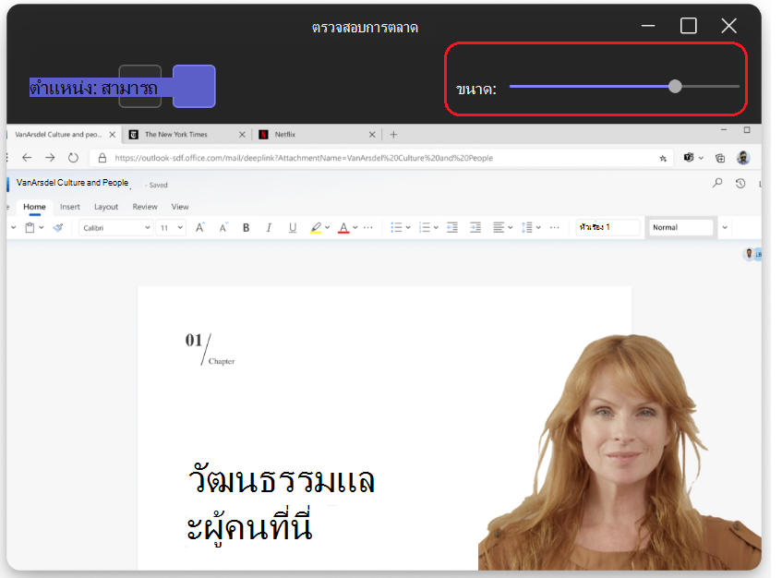
Task: Go forward with browser forward arrow
Action: [x=50, y=158]
